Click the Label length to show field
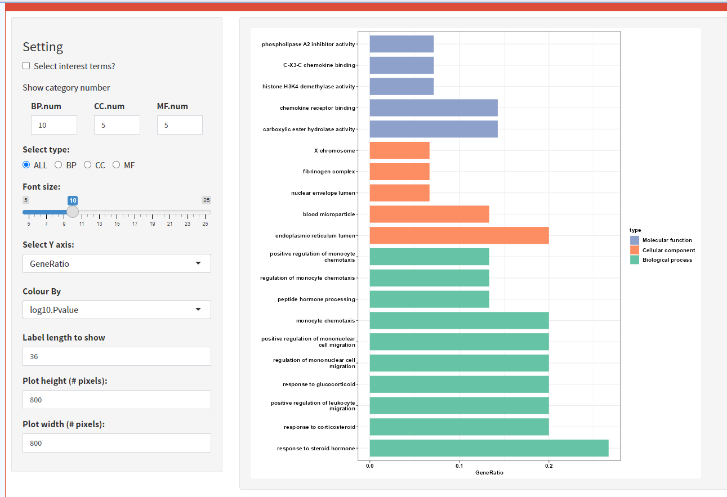 [117, 356]
